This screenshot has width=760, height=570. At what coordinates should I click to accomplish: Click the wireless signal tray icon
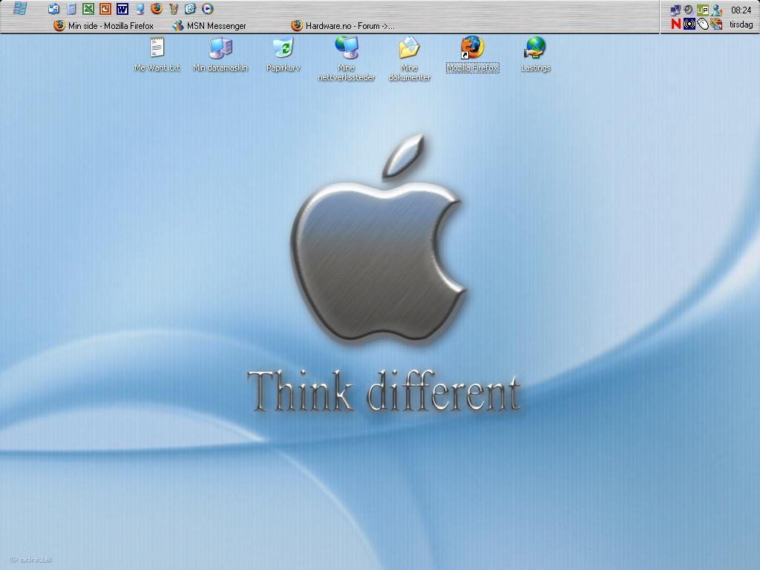[689, 24]
